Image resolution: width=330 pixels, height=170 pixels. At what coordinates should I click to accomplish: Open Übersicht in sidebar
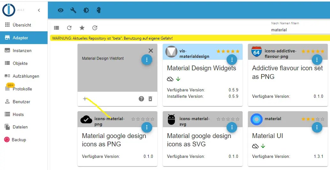tap(24, 25)
